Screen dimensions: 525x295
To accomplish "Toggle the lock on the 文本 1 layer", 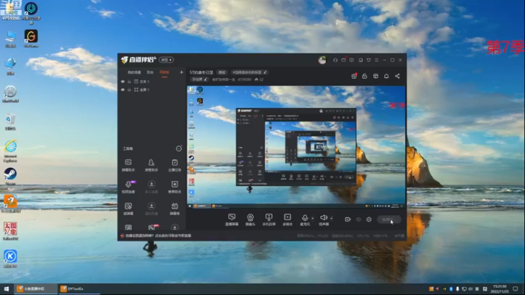I will click(x=129, y=81).
